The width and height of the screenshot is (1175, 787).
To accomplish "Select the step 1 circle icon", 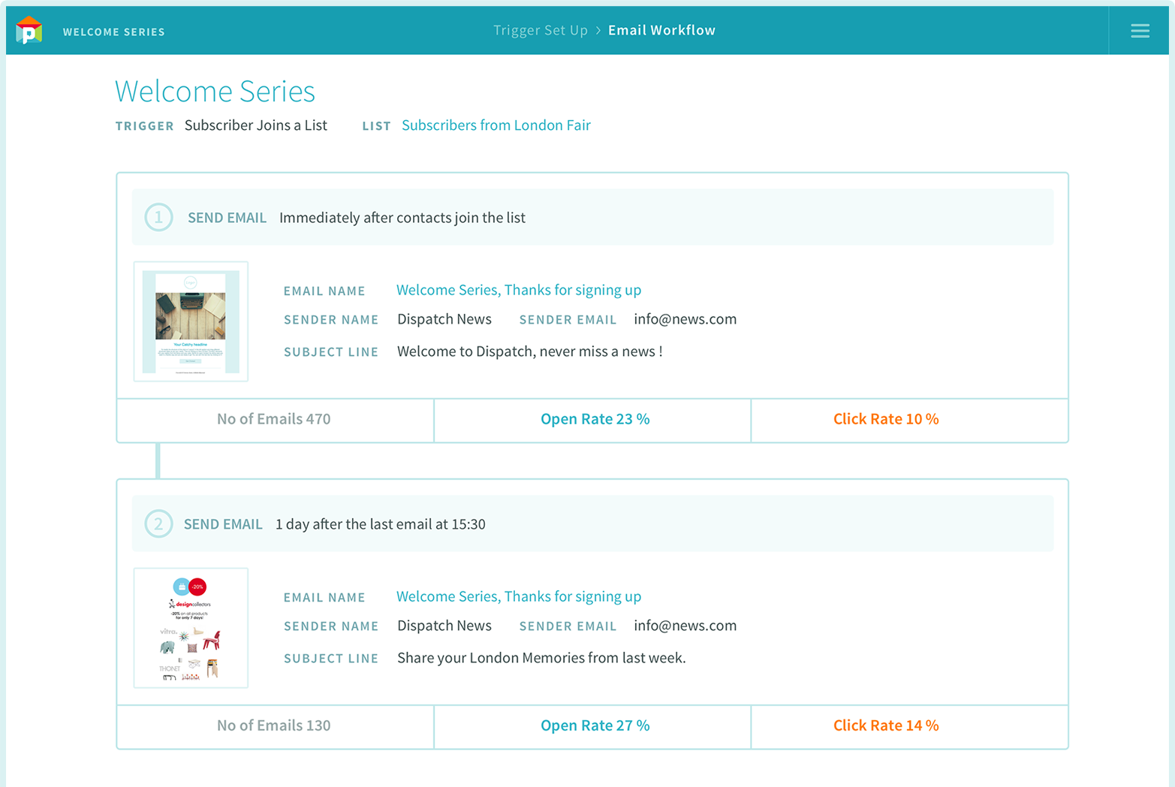I will pos(158,217).
